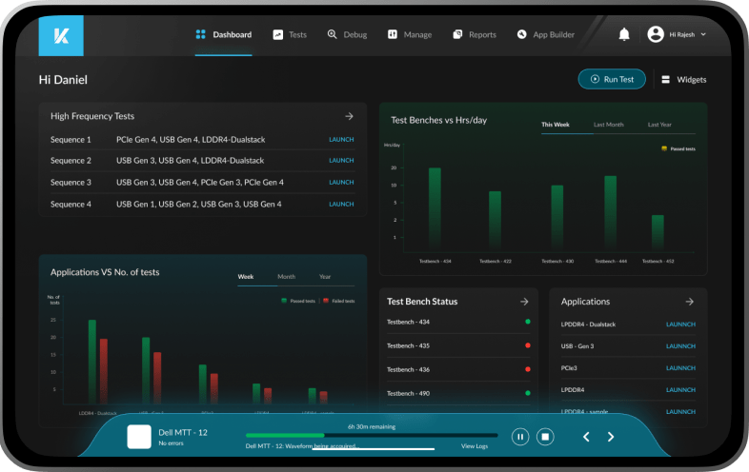Launch PCIe3 application
This screenshot has height=472, width=749.
pos(680,368)
